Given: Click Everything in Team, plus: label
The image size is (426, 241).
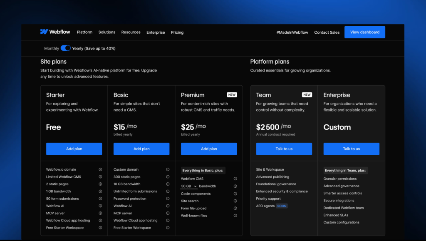Looking at the screenshot, I should pos(345,170).
